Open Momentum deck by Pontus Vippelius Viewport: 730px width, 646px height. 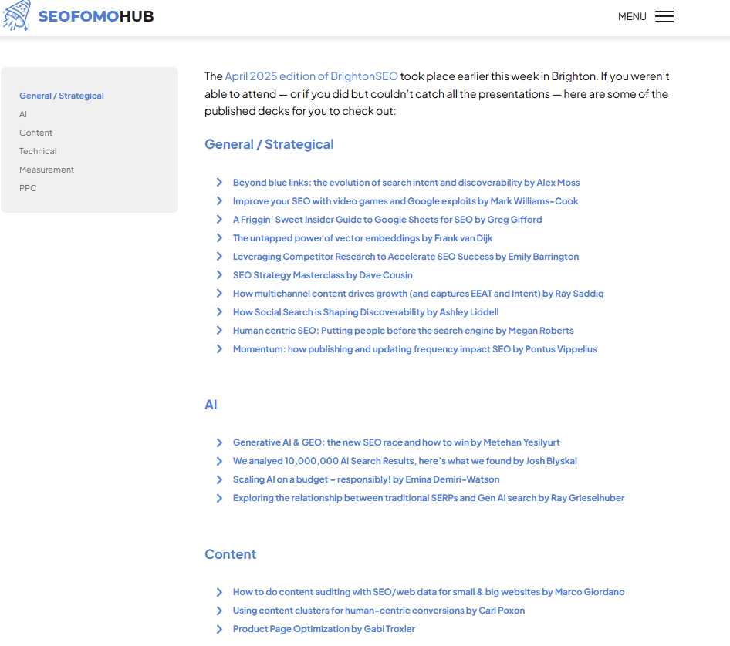(x=414, y=349)
